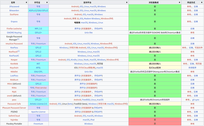
Task: Open the Modern Windows link
Action: click(92, 19)
